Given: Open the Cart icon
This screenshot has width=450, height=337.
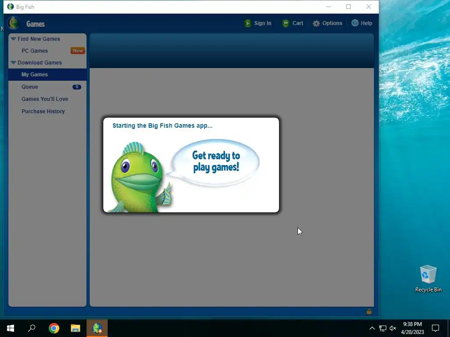Looking at the screenshot, I should [x=286, y=23].
